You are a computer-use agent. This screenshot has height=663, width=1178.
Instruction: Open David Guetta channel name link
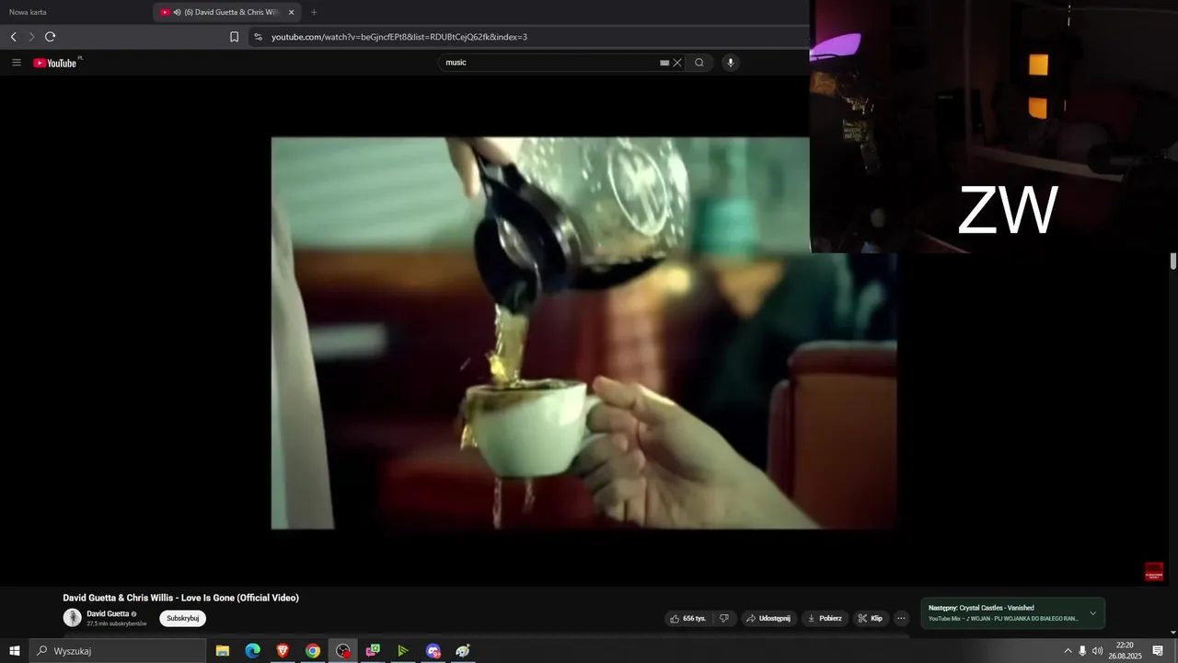coord(108,613)
